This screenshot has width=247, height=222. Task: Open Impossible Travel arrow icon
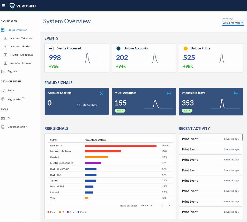tap(236, 93)
